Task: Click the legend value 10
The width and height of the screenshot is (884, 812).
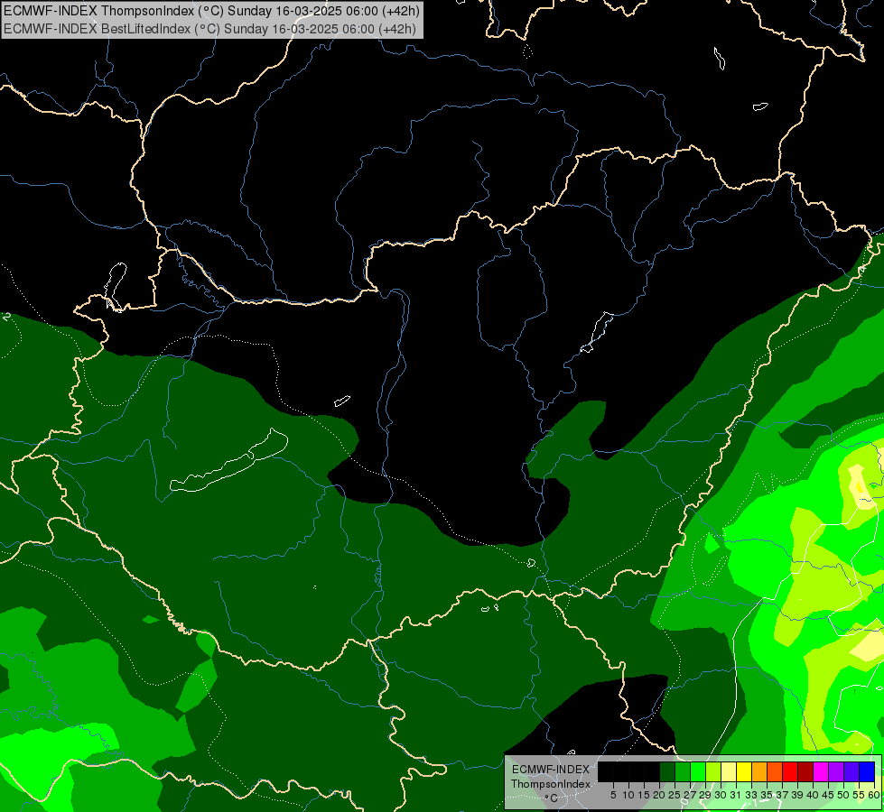Action: point(628,795)
